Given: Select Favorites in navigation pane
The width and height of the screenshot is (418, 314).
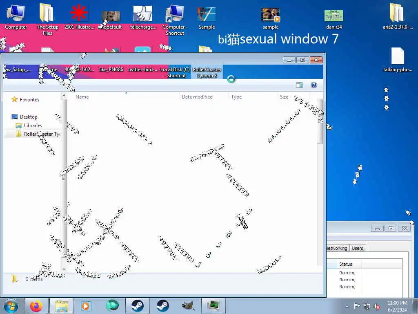Looking at the screenshot, I should (x=25, y=100).
